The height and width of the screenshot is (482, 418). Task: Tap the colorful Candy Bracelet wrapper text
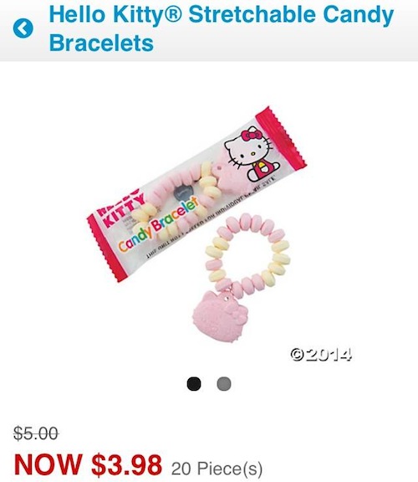point(157,224)
